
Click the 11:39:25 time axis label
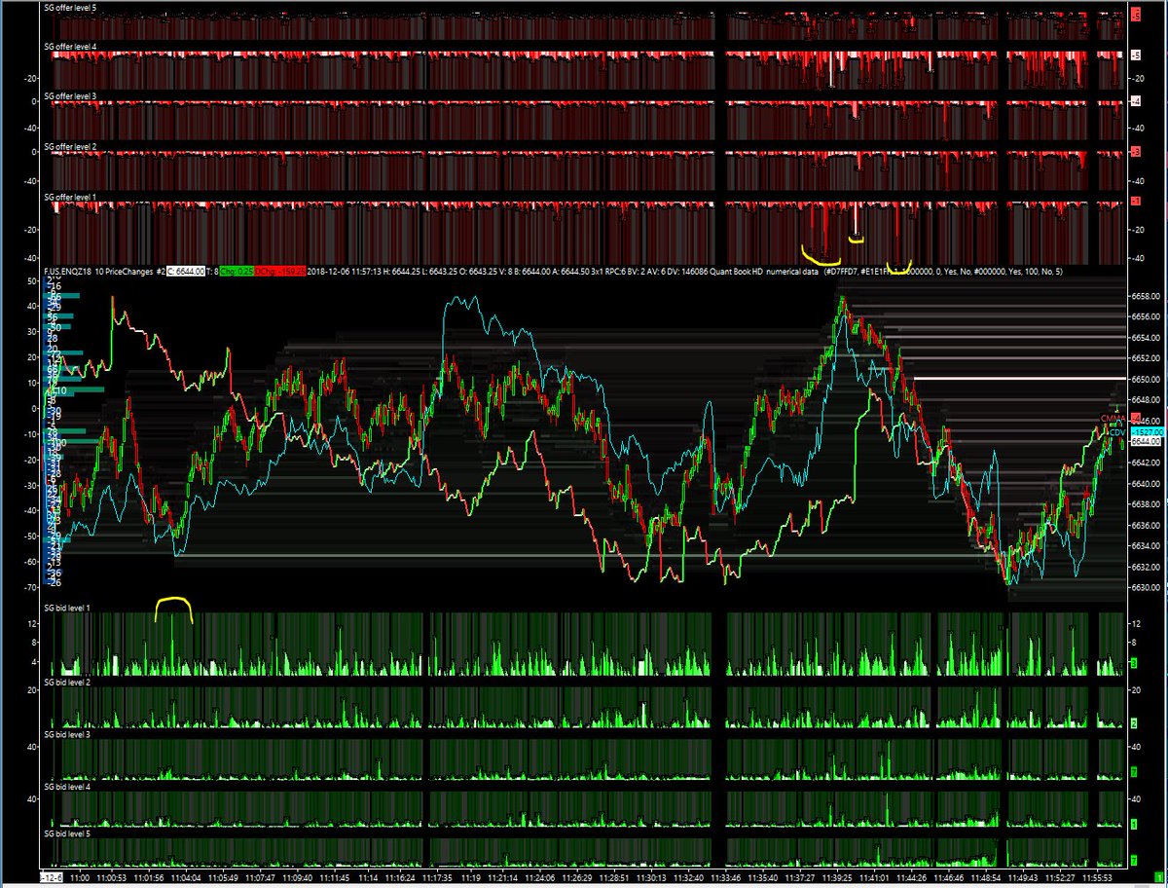point(837,877)
